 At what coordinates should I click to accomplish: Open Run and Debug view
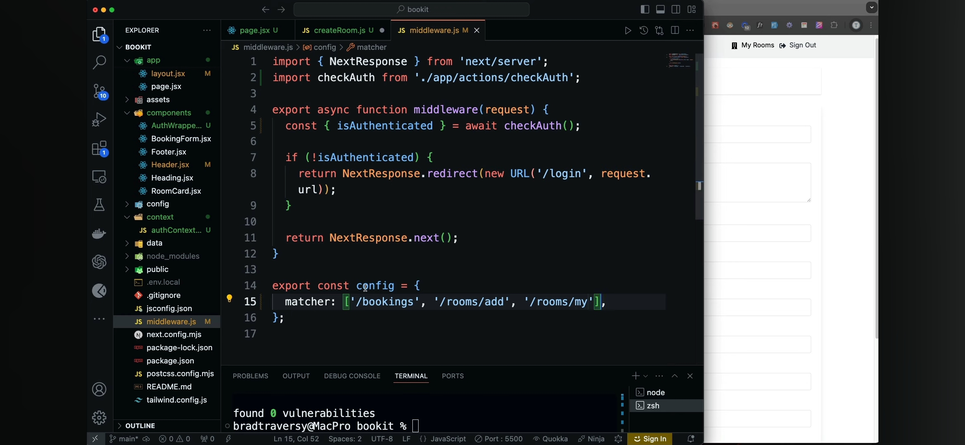(x=99, y=119)
